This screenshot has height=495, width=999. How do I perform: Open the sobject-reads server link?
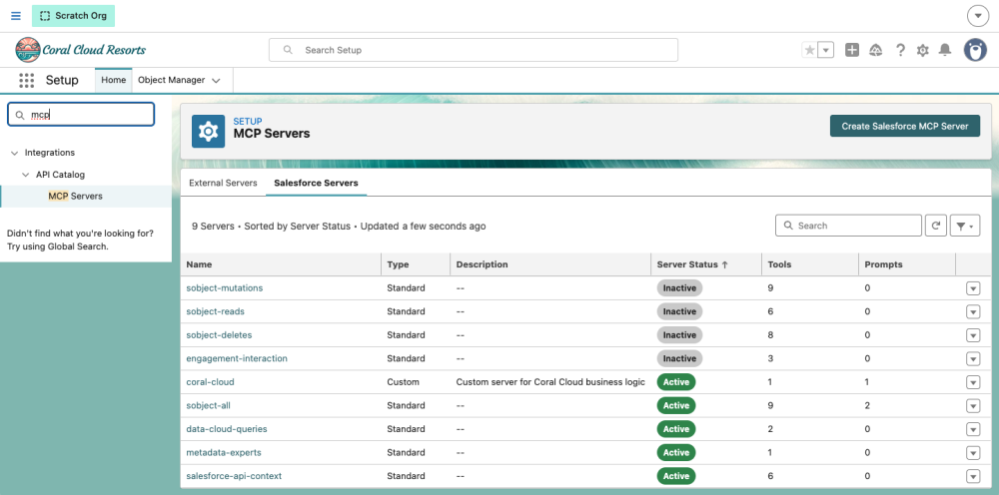(x=216, y=311)
